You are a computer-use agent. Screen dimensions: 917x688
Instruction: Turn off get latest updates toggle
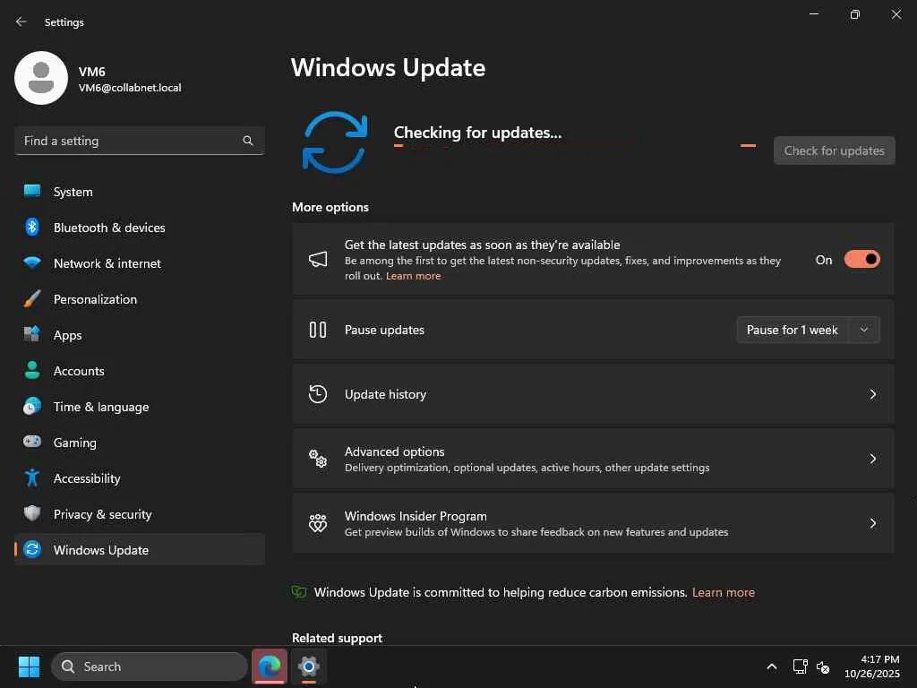coord(861,260)
